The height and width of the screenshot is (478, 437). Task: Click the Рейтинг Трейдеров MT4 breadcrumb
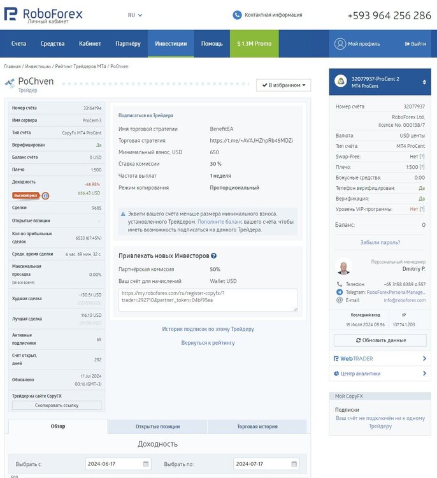pos(80,66)
